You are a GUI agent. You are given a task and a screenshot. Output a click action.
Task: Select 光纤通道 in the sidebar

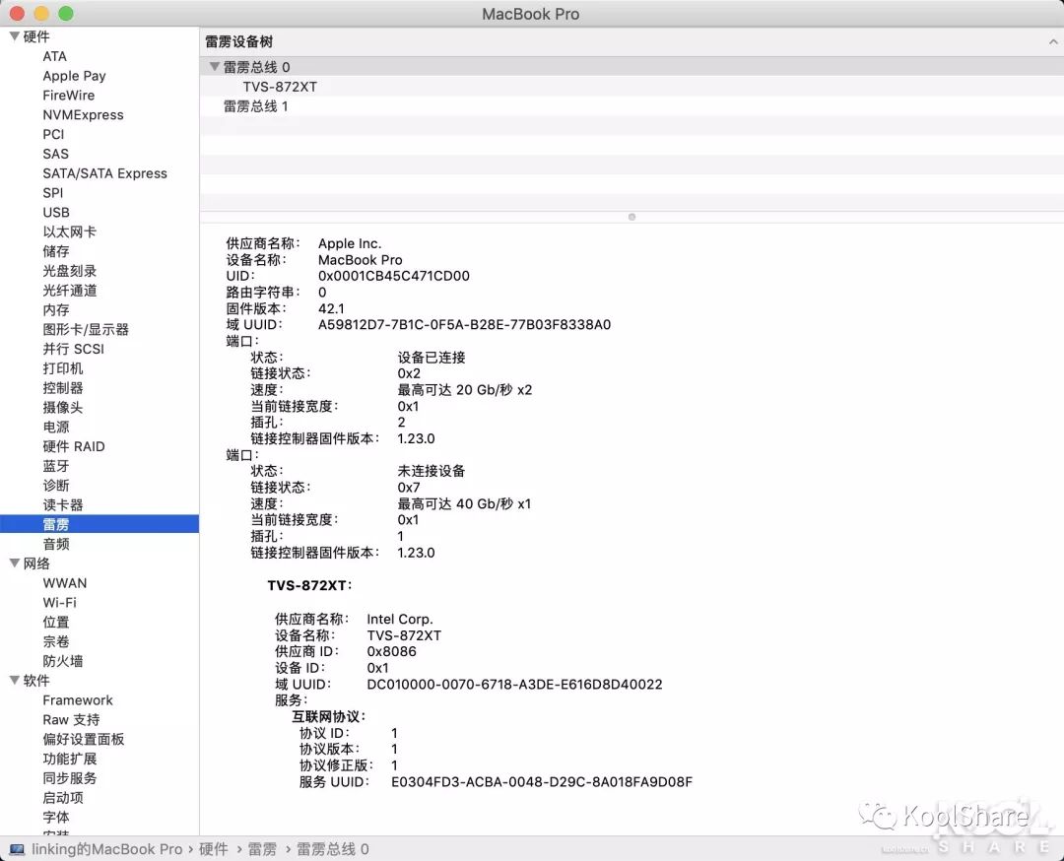point(69,291)
